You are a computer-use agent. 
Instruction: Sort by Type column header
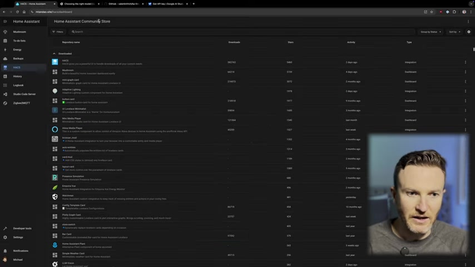pyautogui.click(x=409, y=42)
